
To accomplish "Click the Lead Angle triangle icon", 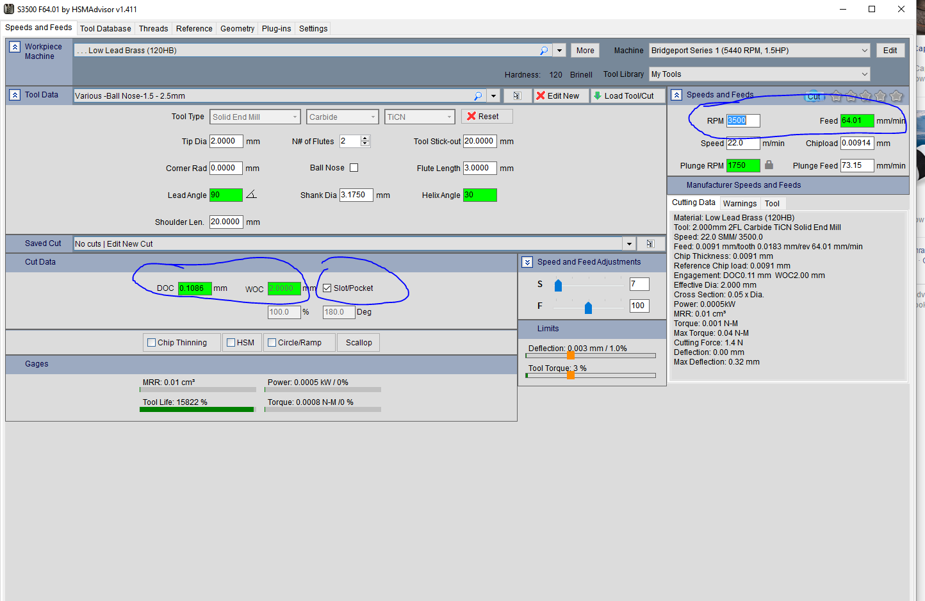I will (251, 194).
